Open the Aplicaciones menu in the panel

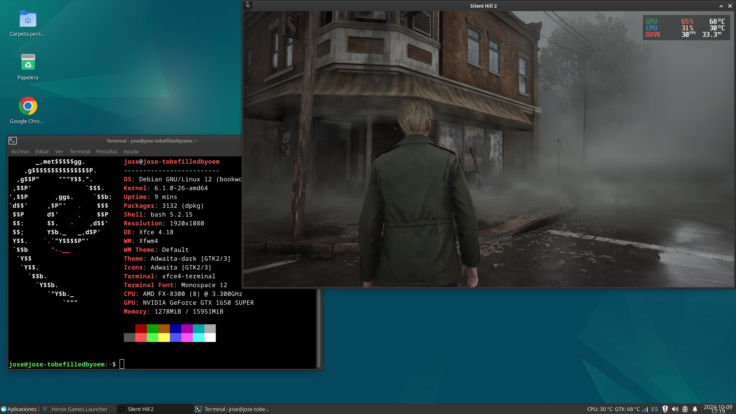[x=19, y=409]
